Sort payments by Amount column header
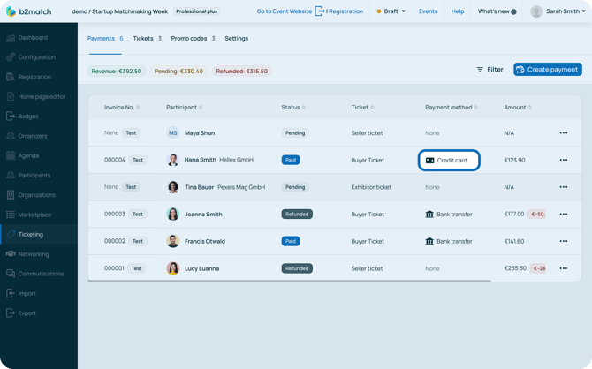Image resolution: width=592 pixels, height=369 pixels. click(x=517, y=108)
